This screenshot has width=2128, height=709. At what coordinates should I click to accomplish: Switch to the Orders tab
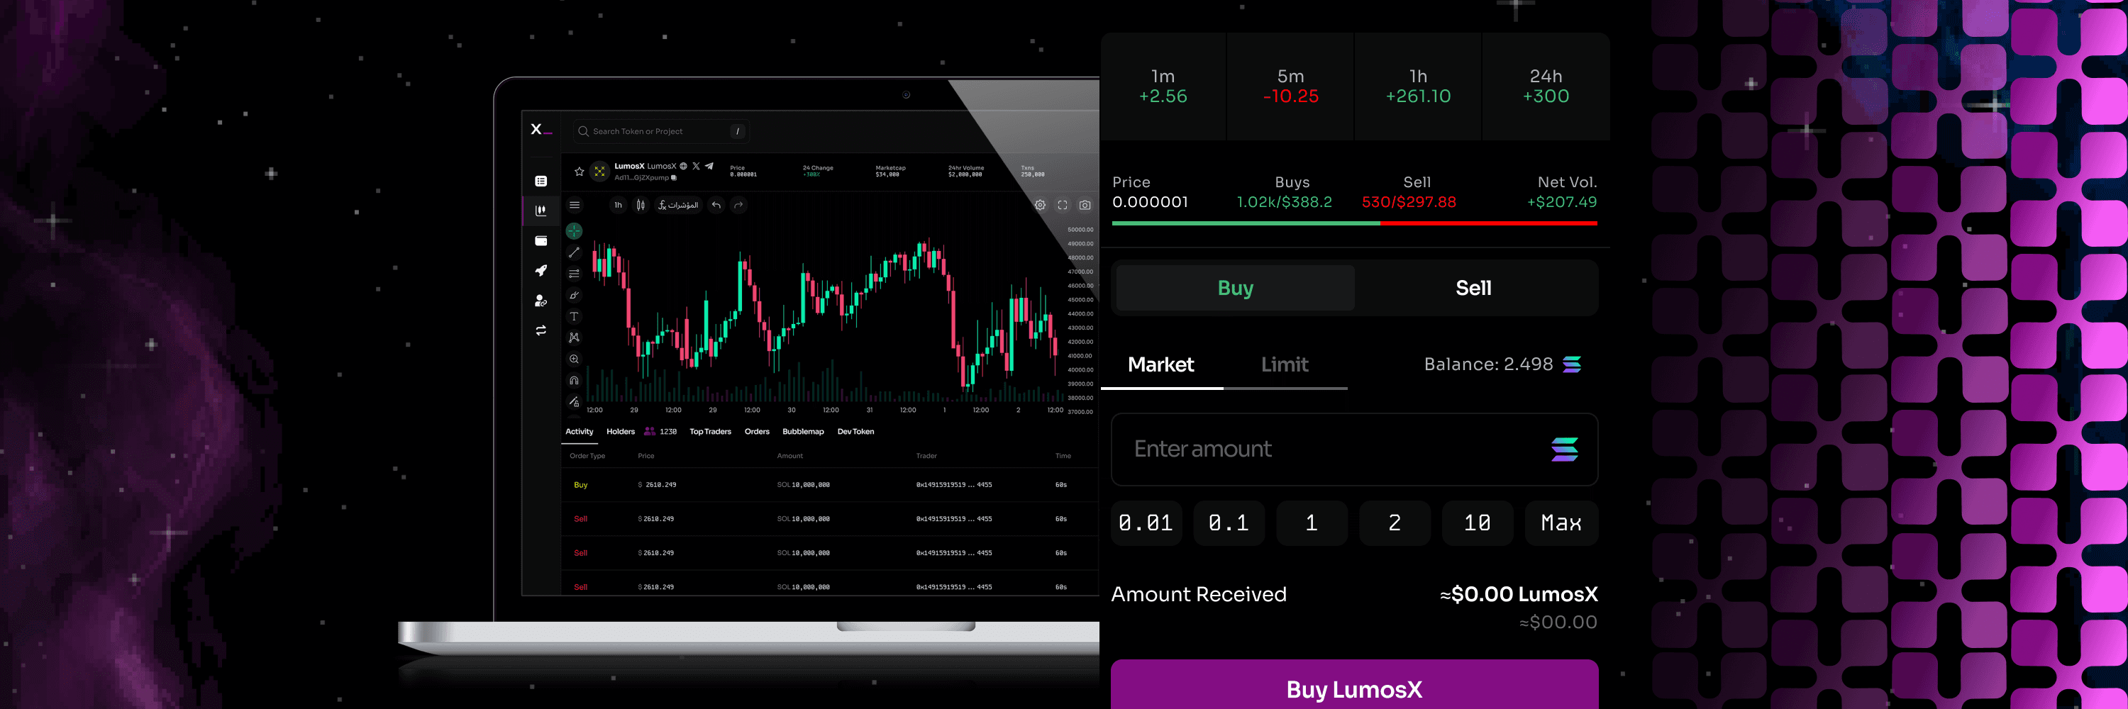tap(757, 432)
